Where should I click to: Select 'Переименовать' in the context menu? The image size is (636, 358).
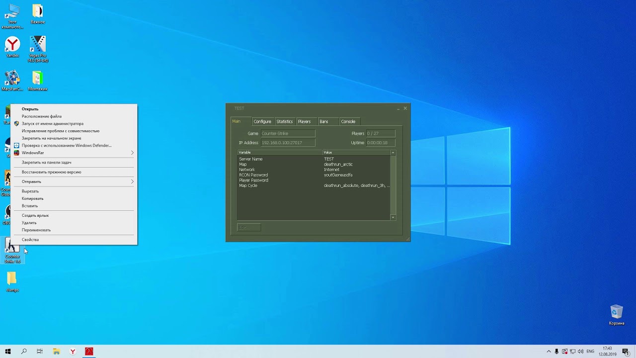[x=74, y=230]
